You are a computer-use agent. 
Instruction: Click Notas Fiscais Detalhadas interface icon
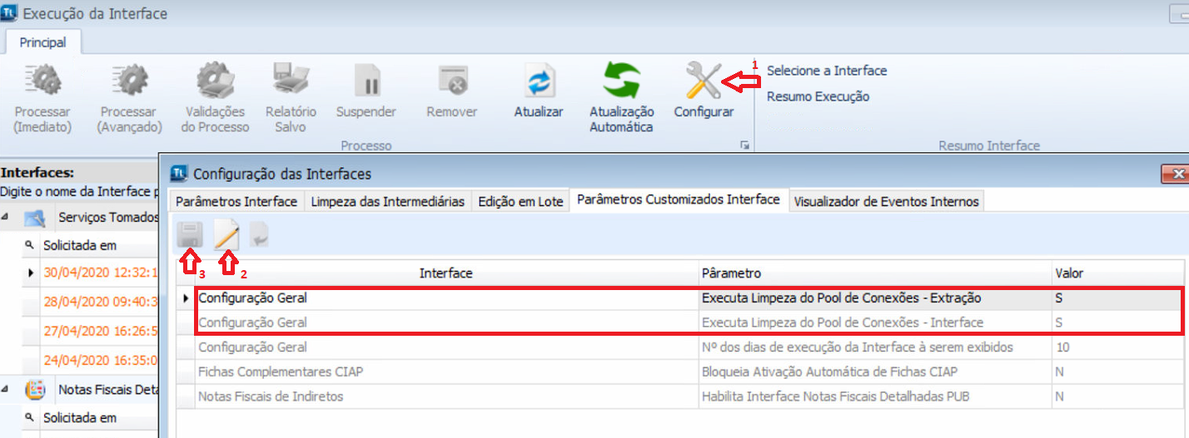[x=34, y=389]
